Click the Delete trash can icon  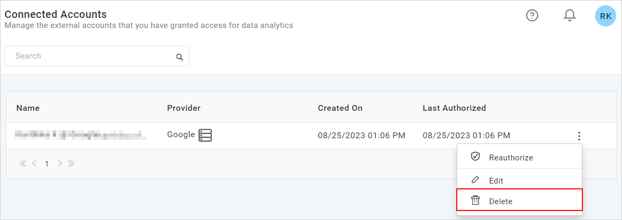point(475,200)
